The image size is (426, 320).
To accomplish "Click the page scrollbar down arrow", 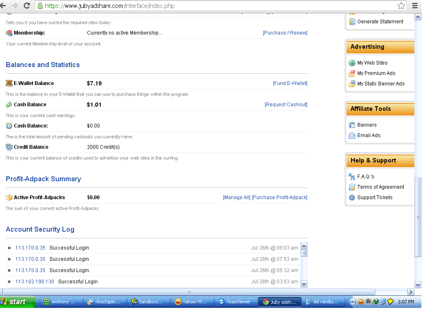I will click(418, 285).
